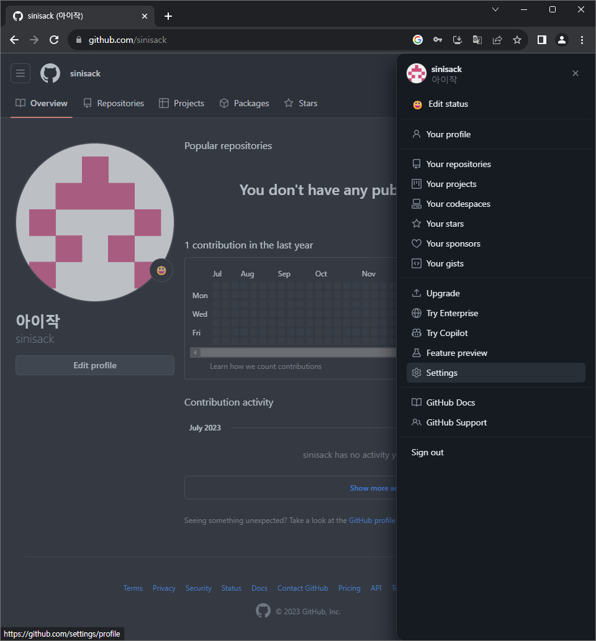Click the status emoji on profile avatar
The height and width of the screenshot is (641, 596).
click(161, 271)
